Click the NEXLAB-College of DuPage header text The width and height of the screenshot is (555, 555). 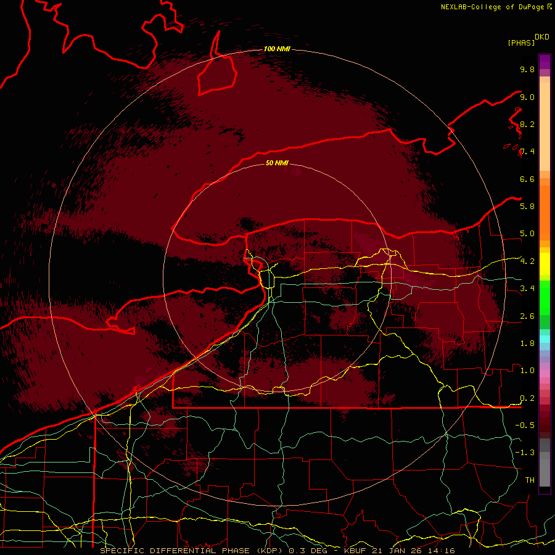coord(492,7)
